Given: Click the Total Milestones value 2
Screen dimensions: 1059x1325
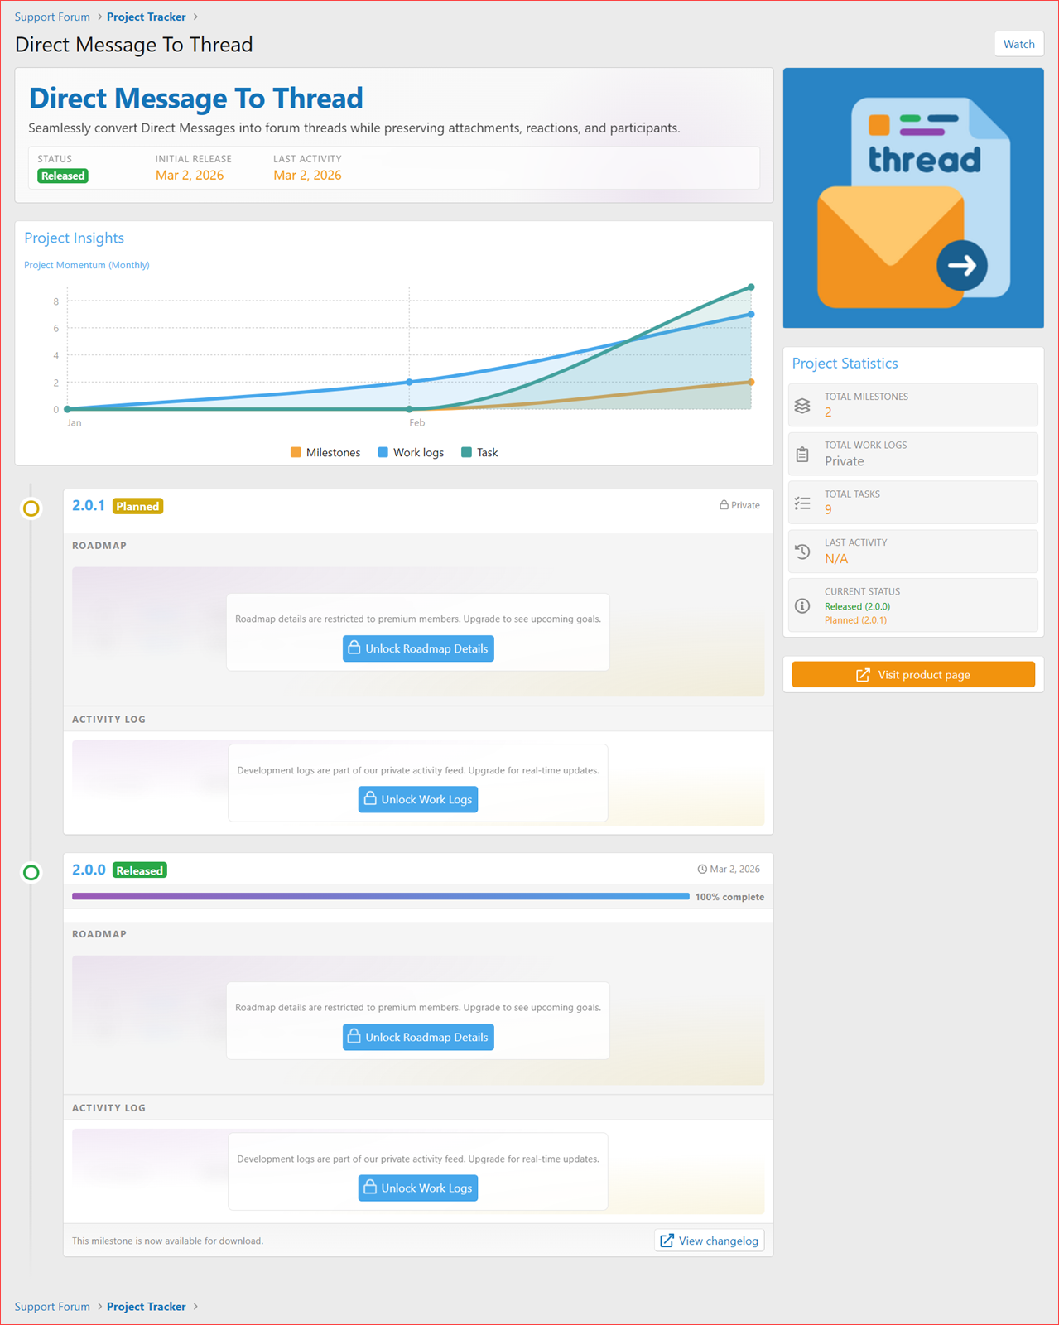Looking at the screenshot, I should 828,412.
